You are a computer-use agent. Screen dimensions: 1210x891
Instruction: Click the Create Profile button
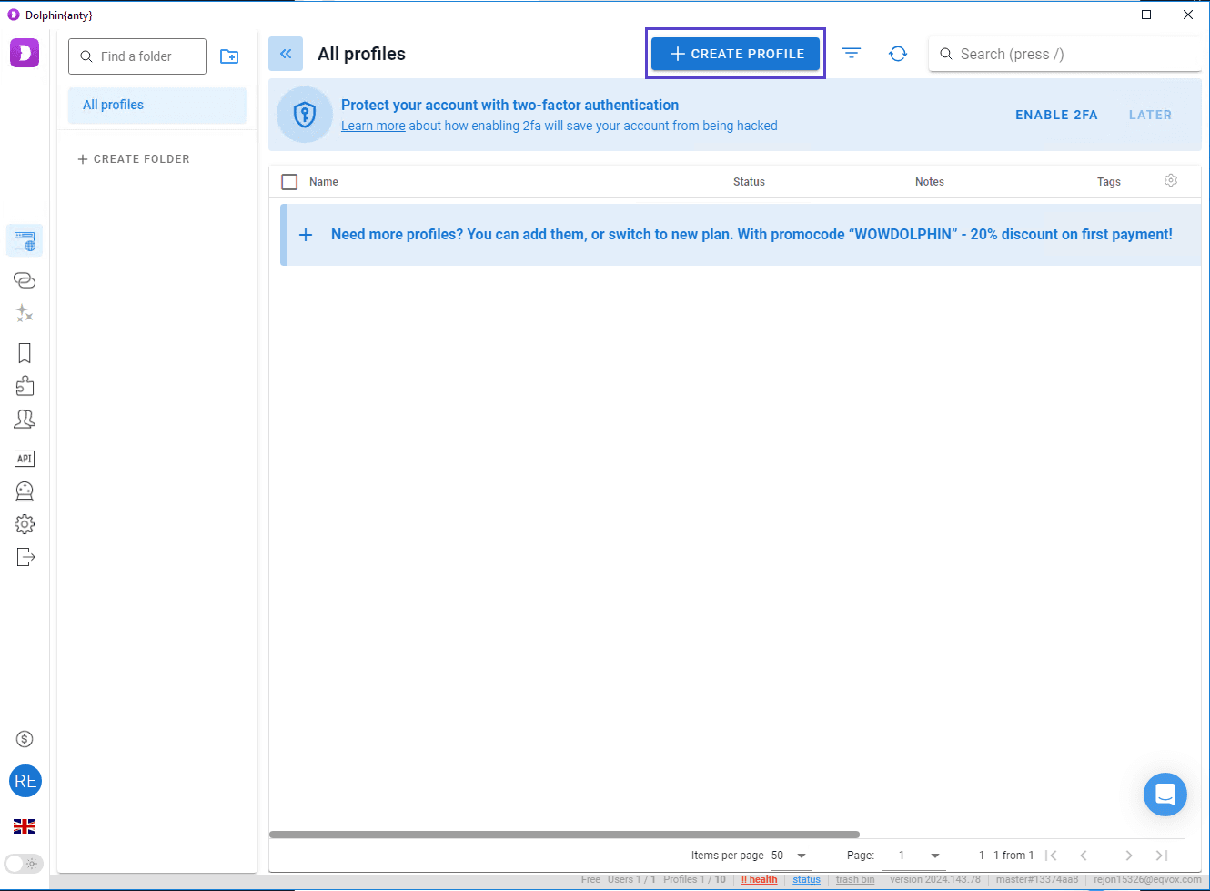pos(736,54)
